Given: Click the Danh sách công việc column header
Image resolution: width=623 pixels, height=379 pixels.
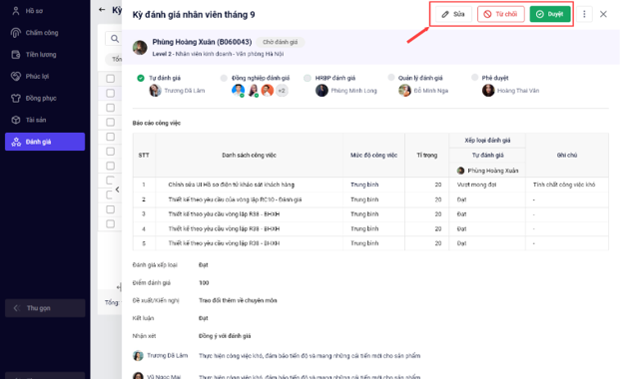Looking at the screenshot, I should point(250,156).
